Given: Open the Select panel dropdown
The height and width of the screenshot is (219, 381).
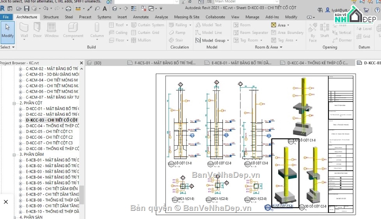Looking at the screenshot, I should click(7, 47).
